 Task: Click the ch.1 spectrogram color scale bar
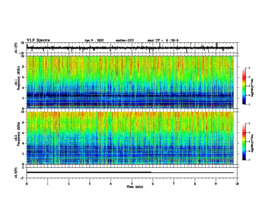point(244,86)
